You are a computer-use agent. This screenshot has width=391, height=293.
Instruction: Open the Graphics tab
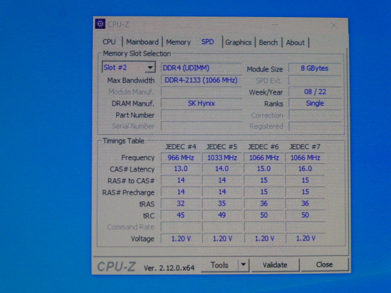click(x=238, y=42)
